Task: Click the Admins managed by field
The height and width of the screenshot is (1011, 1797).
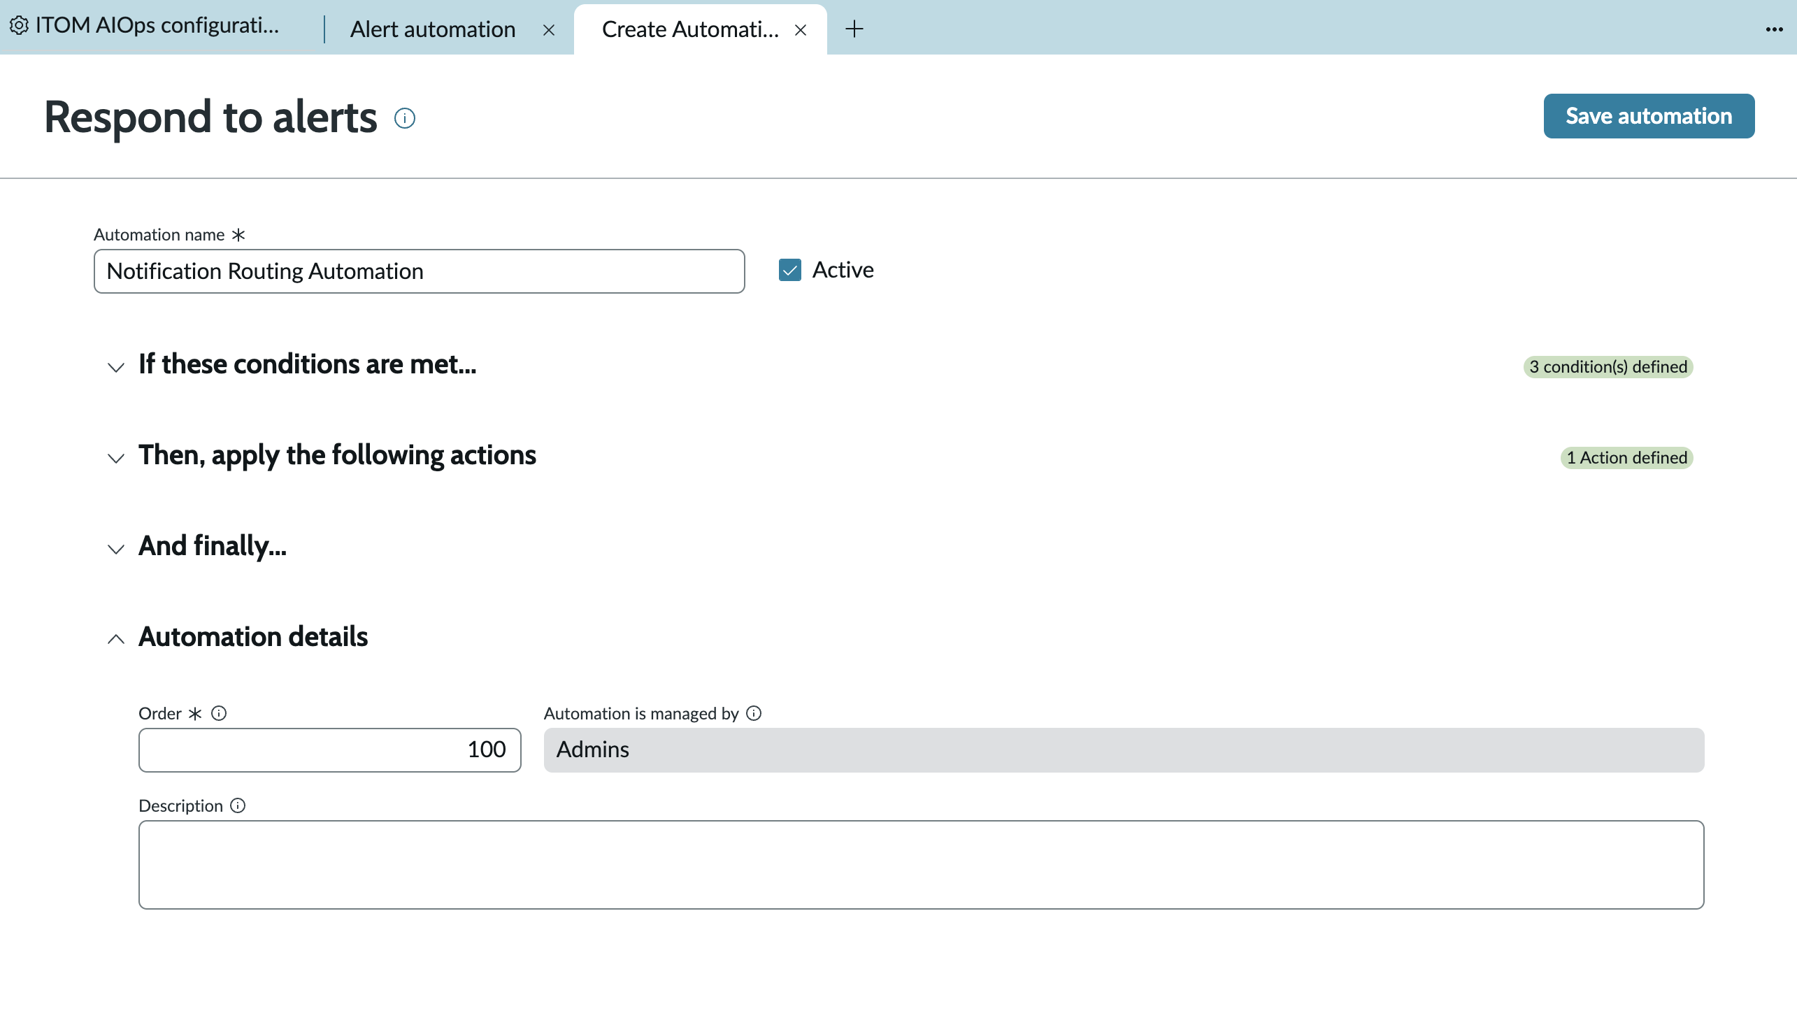Action: click(x=1124, y=750)
